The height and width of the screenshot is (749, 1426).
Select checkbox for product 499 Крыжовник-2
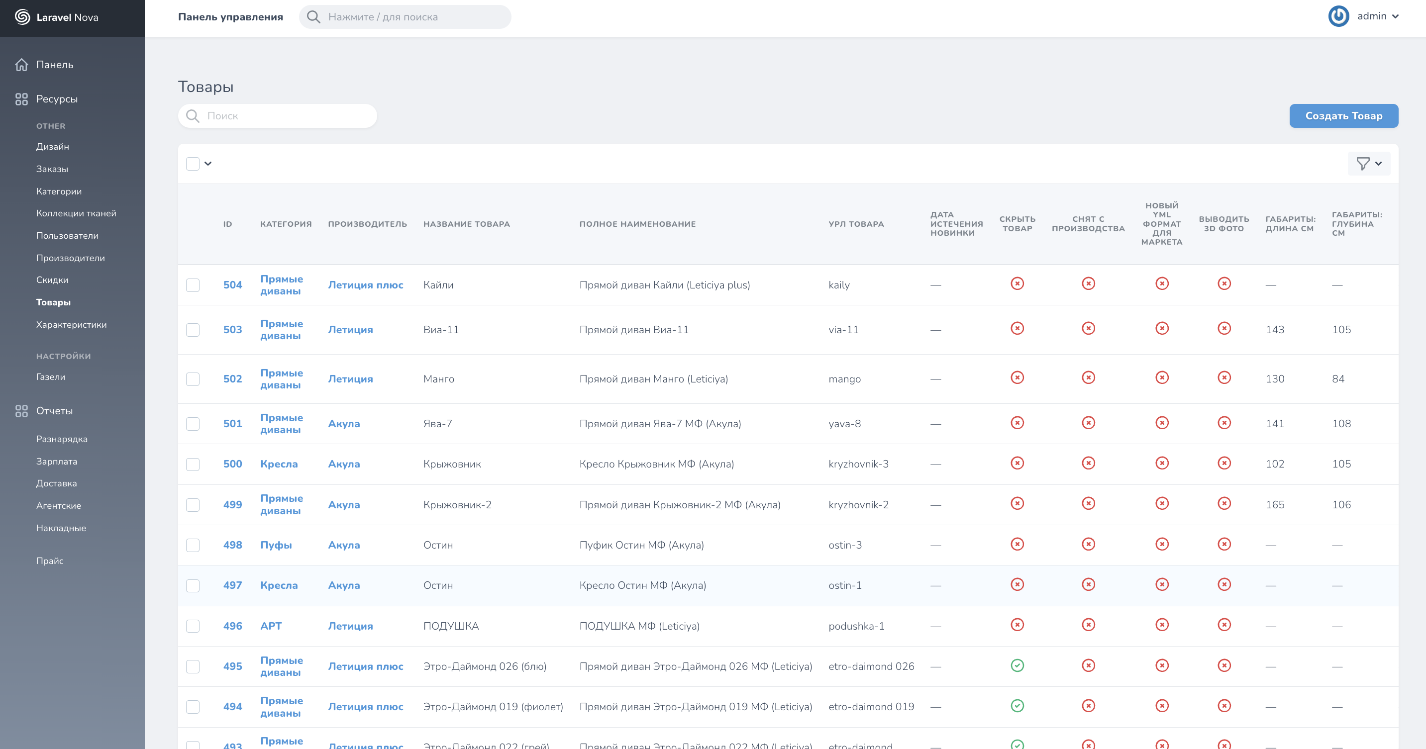pos(193,505)
